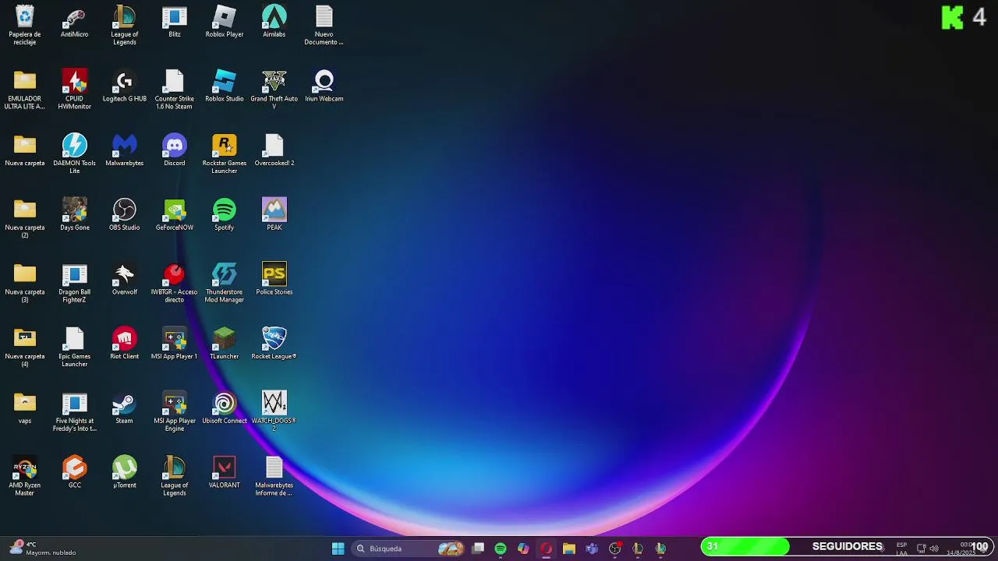Select the Days Gone shortcut

pos(75,214)
